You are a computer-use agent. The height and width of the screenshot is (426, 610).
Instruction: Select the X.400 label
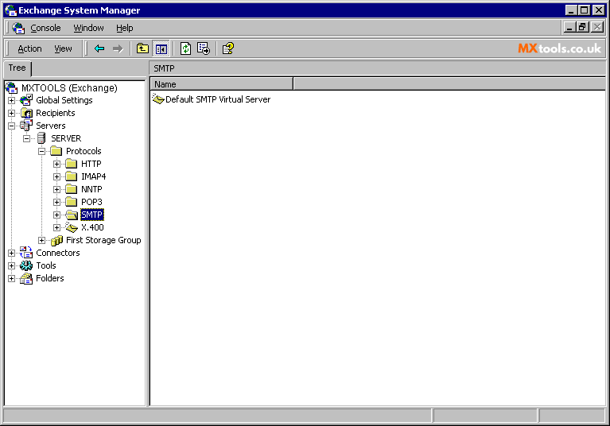point(92,227)
